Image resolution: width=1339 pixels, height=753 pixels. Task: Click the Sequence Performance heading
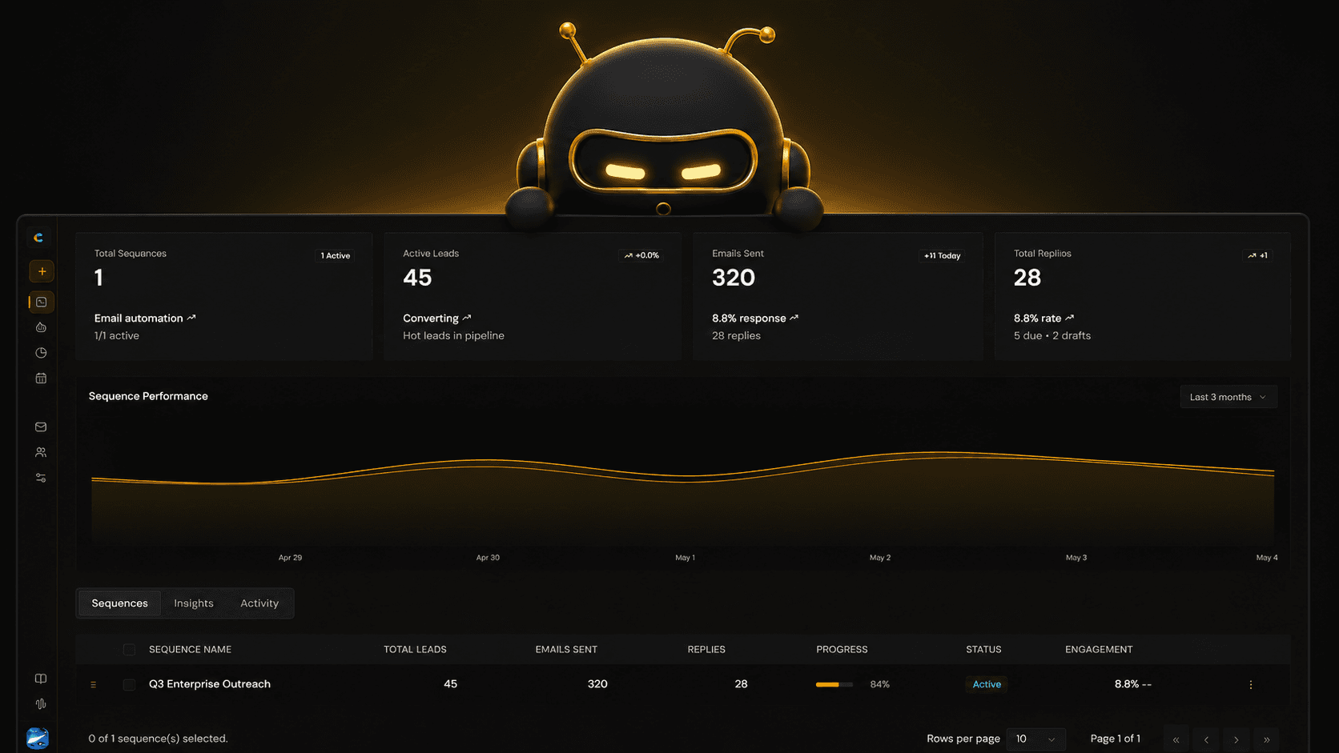(148, 396)
